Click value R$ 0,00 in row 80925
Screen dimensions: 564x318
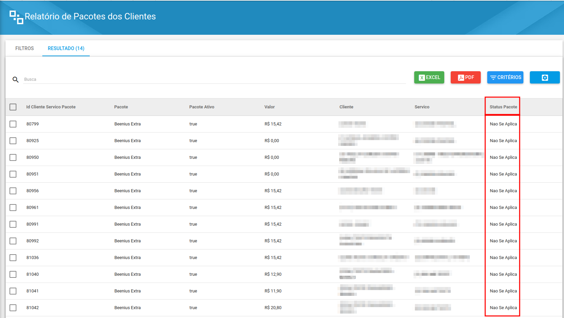pyautogui.click(x=272, y=141)
